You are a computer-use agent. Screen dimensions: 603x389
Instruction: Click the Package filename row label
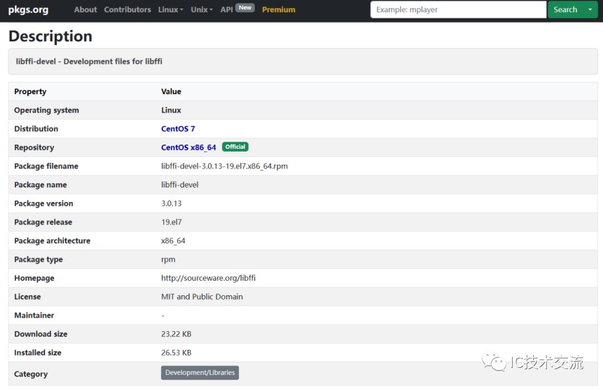[x=46, y=166]
